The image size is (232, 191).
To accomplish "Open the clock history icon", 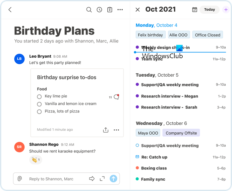I will click(99, 10).
